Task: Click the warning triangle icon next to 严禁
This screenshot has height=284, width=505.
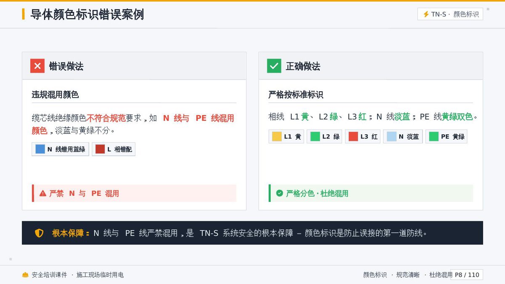Action: click(43, 194)
